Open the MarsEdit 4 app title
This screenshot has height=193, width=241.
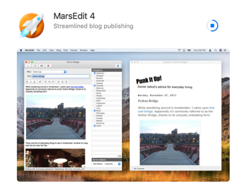74,16
